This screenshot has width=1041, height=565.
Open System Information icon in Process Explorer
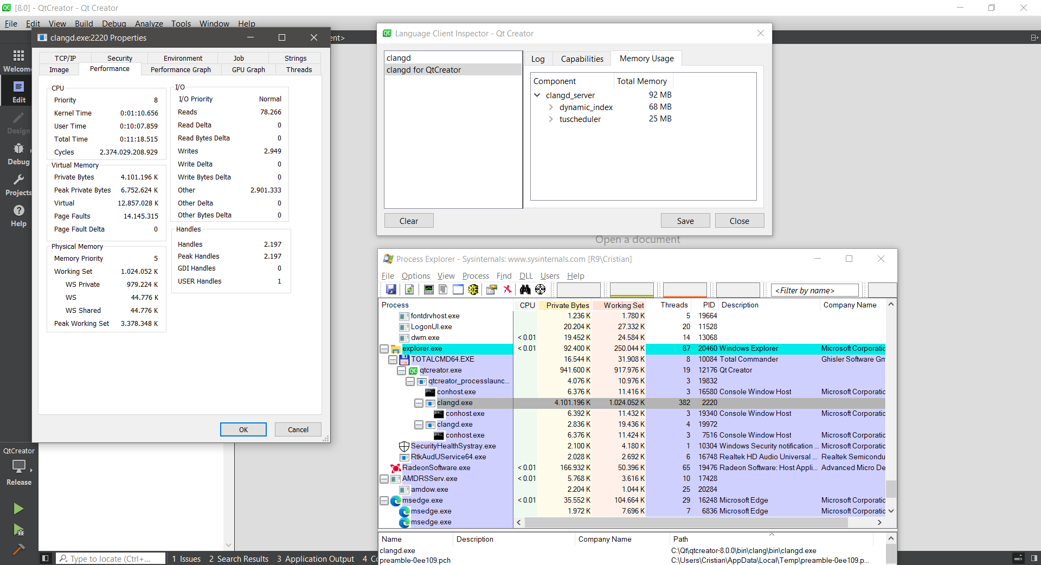(x=428, y=290)
